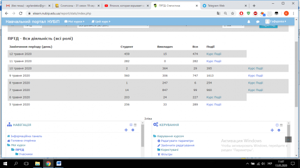Collapse the Мої курси tree folder

(8, 145)
